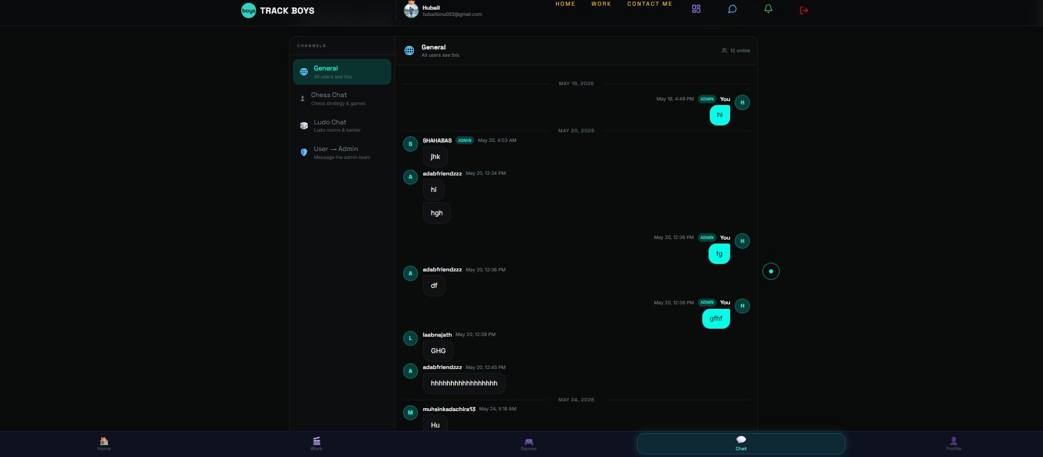
Task: Click the floating circle dot button
Action: pyautogui.click(x=771, y=271)
